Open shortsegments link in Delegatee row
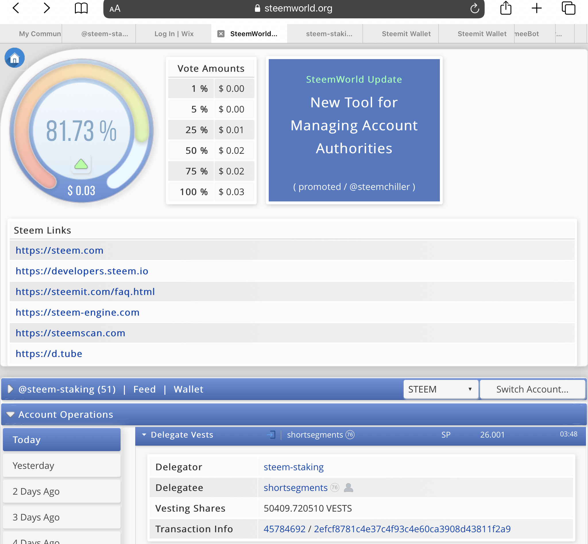The image size is (588, 544). (295, 488)
